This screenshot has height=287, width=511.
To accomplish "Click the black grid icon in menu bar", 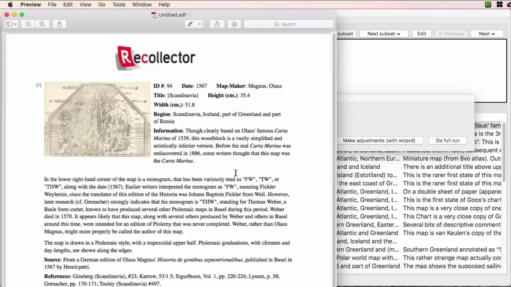I will click(499, 4).
